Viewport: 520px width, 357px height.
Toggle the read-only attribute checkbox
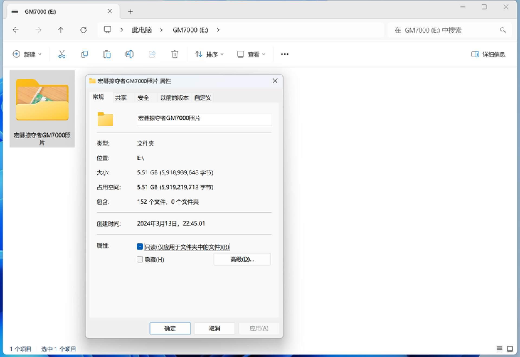tap(140, 247)
